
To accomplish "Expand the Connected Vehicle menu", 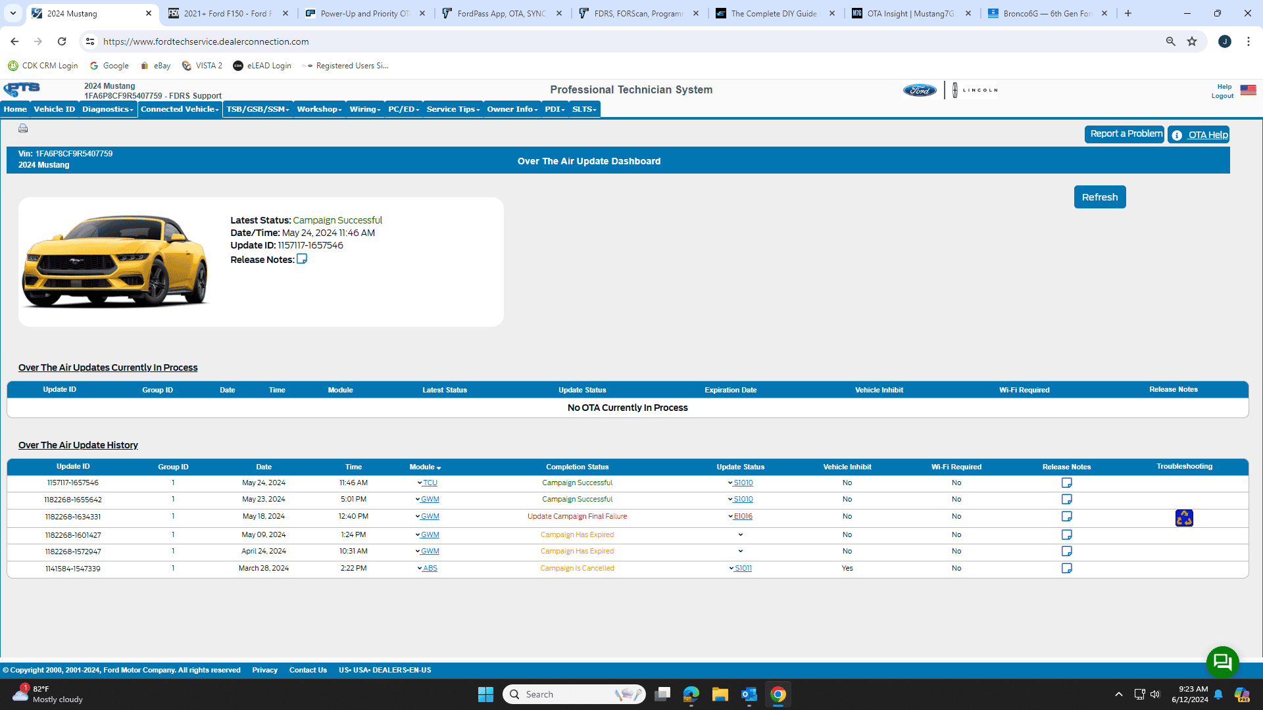I will coord(180,109).
